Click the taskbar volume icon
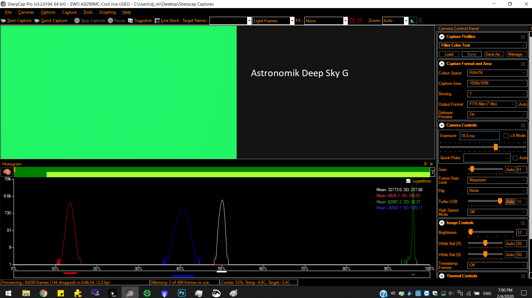532x298 pixels. point(451,293)
